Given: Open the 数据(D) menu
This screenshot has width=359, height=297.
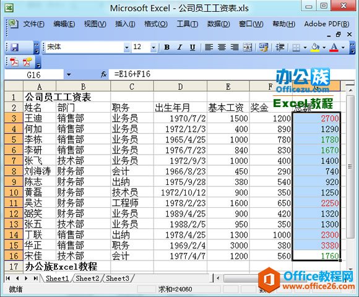Looking at the screenshot, I should point(218,24).
